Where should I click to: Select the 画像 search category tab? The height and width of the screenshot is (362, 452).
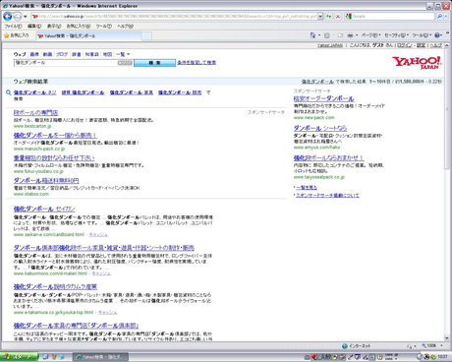point(34,54)
